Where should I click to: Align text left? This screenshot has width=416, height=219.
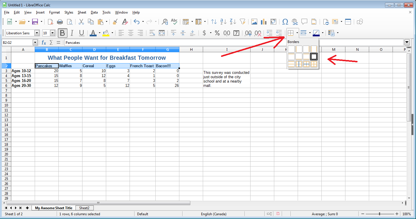[x=121, y=33]
